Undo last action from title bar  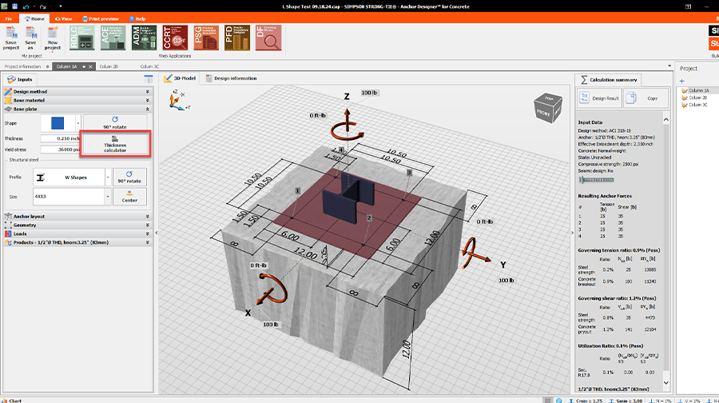tap(26, 6)
